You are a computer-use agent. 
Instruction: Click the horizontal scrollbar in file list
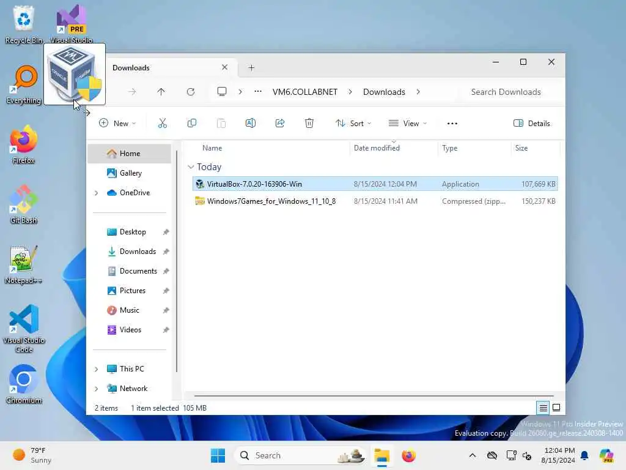coord(374,396)
